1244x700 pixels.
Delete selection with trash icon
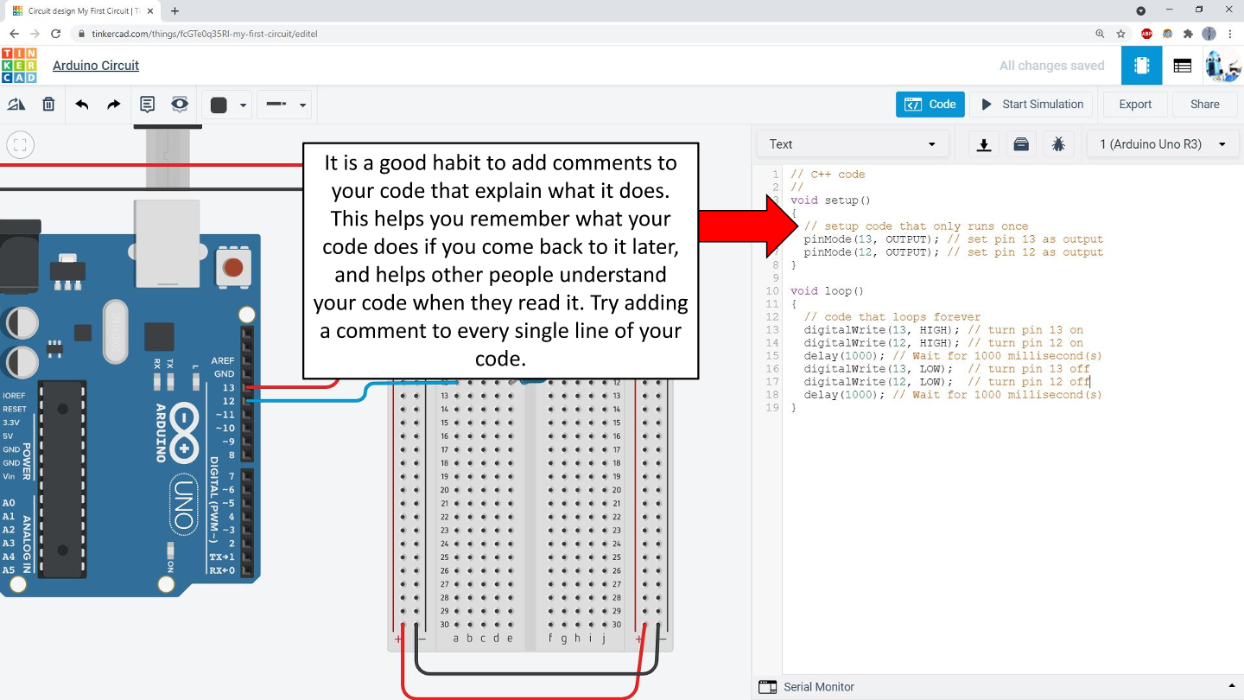pos(48,105)
